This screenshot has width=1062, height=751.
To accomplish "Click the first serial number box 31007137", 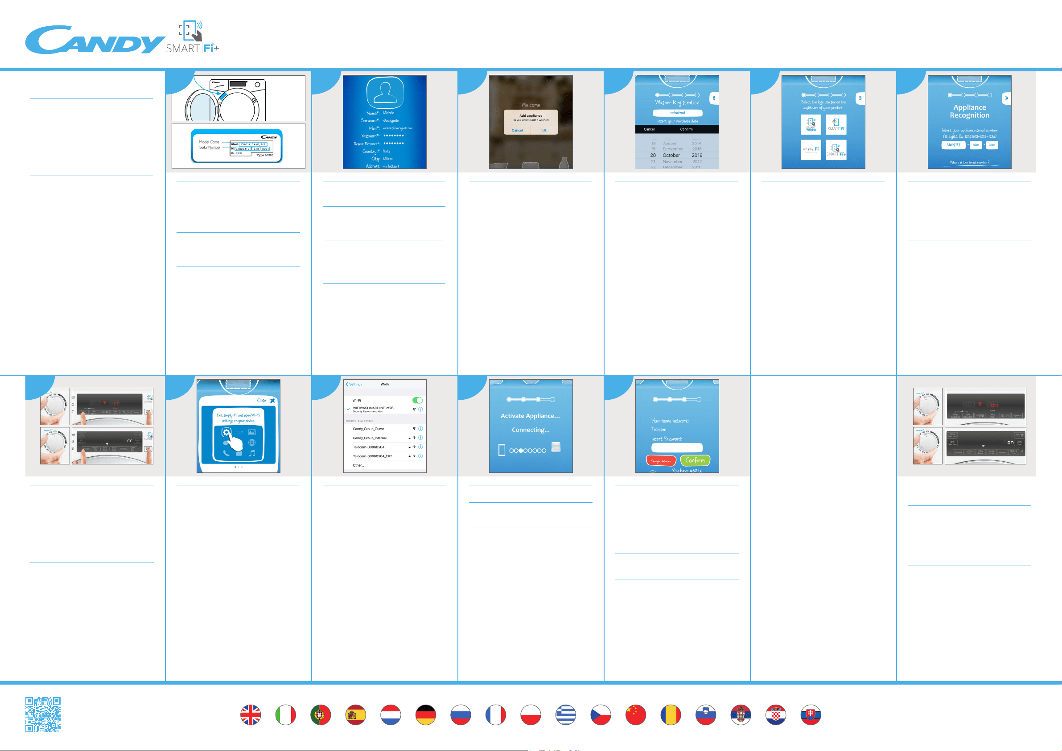I will click(x=953, y=145).
